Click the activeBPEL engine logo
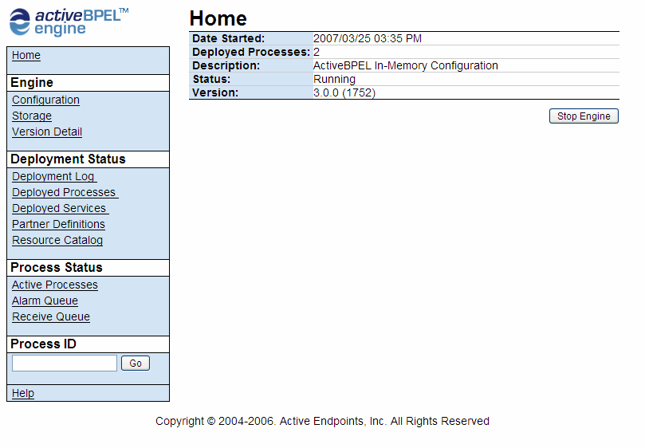The width and height of the screenshot is (645, 448). [69, 22]
